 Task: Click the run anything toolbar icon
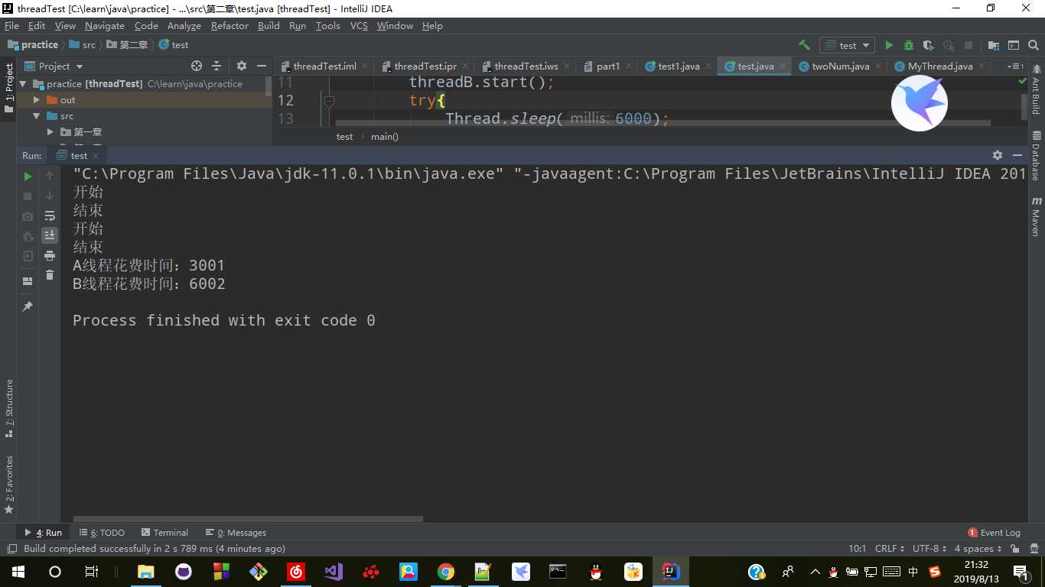(x=1014, y=45)
